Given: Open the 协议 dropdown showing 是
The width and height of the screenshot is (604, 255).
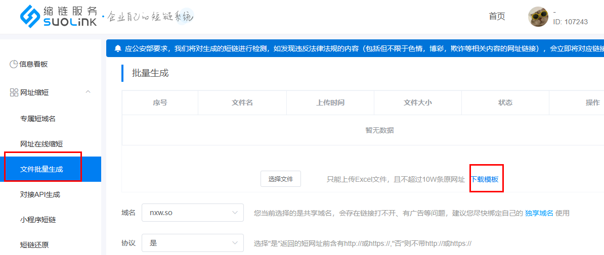Looking at the screenshot, I should (x=193, y=243).
